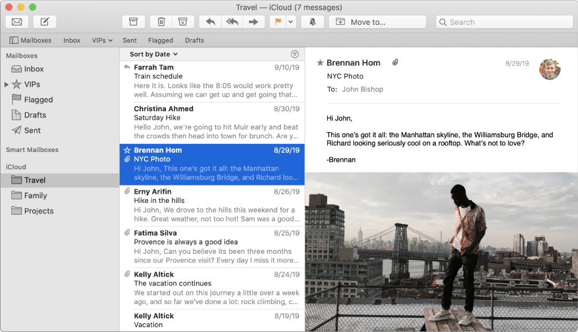
Task: Click the replied arrow on Farrah Tam's message
Action: click(x=127, y=67)
